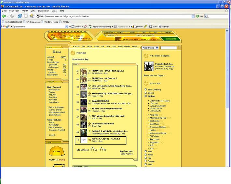Viewport: 231px width, 184px height.
Task: Click the Logout link in sidebar
Action: 52,135
